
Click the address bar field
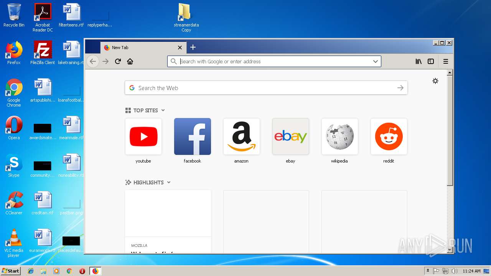click(x=274, y=61)
